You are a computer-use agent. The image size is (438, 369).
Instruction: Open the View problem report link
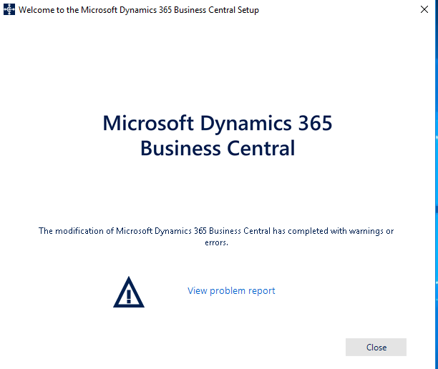pos(231,291)
